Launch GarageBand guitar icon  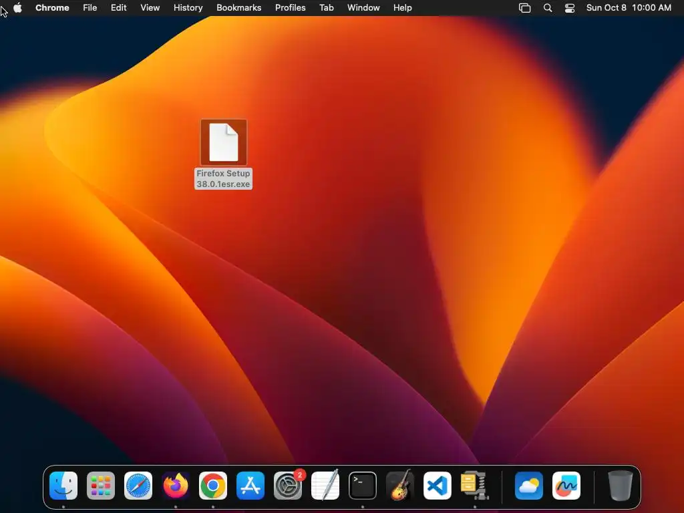[400, 486]
